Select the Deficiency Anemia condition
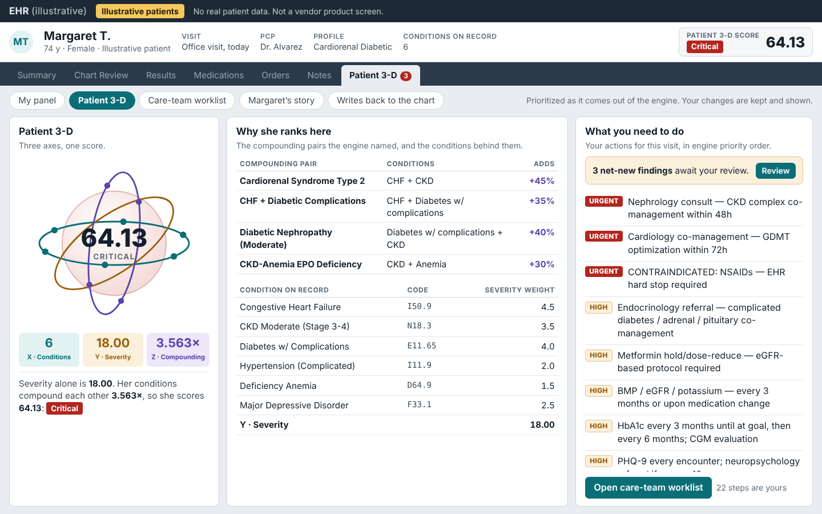822x514 pixels. point(397,386)
